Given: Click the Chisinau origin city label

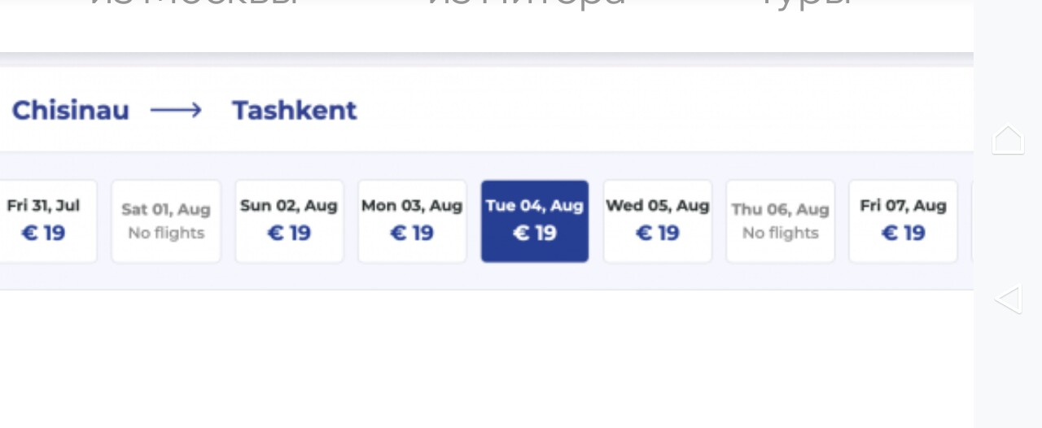Looking at the screenshot, I should 70,111.
